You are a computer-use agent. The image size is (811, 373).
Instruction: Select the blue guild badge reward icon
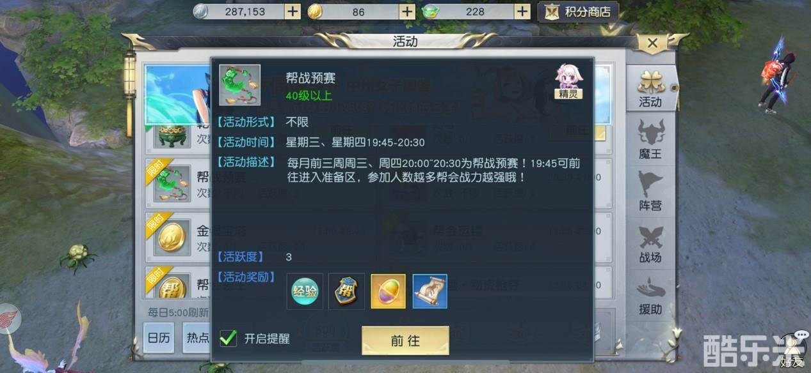click(x=346, y=291)
